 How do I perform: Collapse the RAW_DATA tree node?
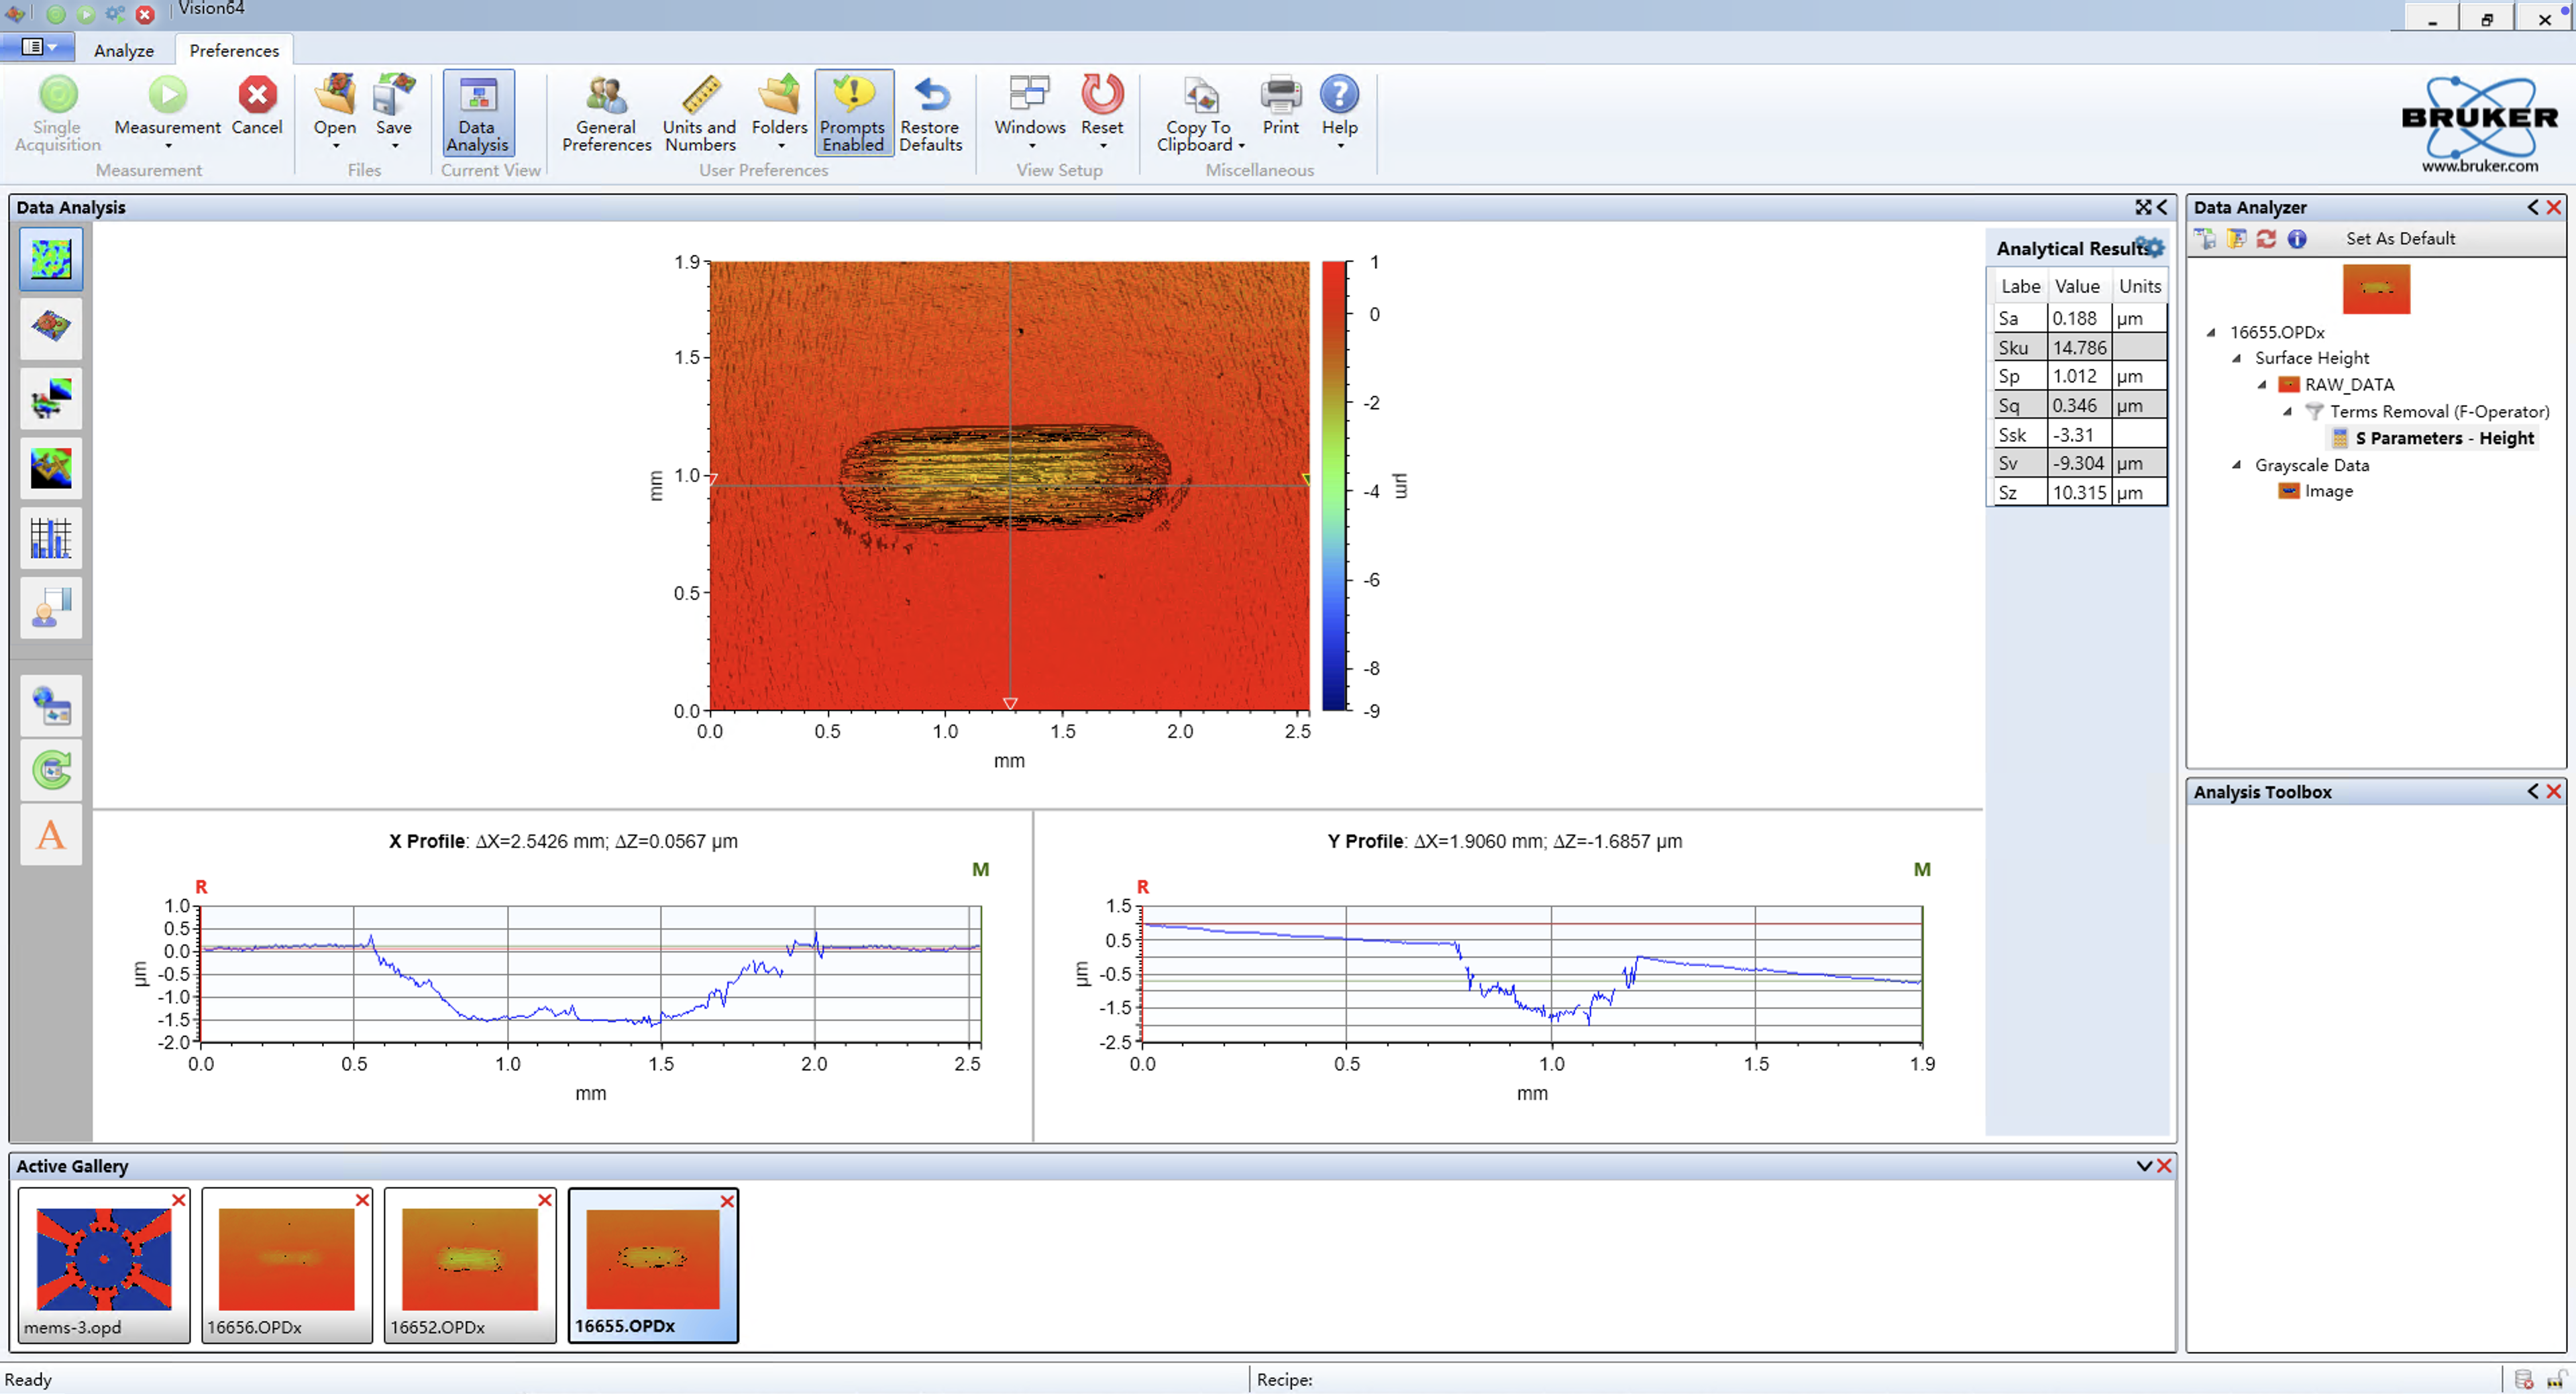2262,385
